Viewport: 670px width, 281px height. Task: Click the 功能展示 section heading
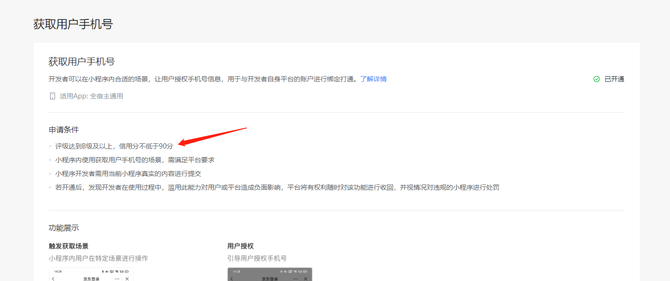(x=63, y=228)
